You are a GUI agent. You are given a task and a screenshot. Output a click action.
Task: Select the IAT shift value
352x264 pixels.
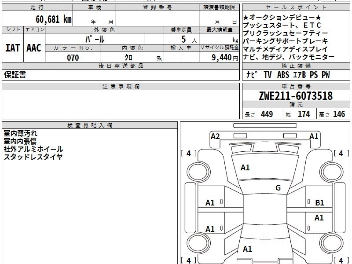(x=13, y=48)
